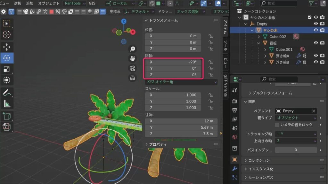Click the pan view hand icon
The width and height of the screenshot is (328, 184).
(x=132, y=59)
